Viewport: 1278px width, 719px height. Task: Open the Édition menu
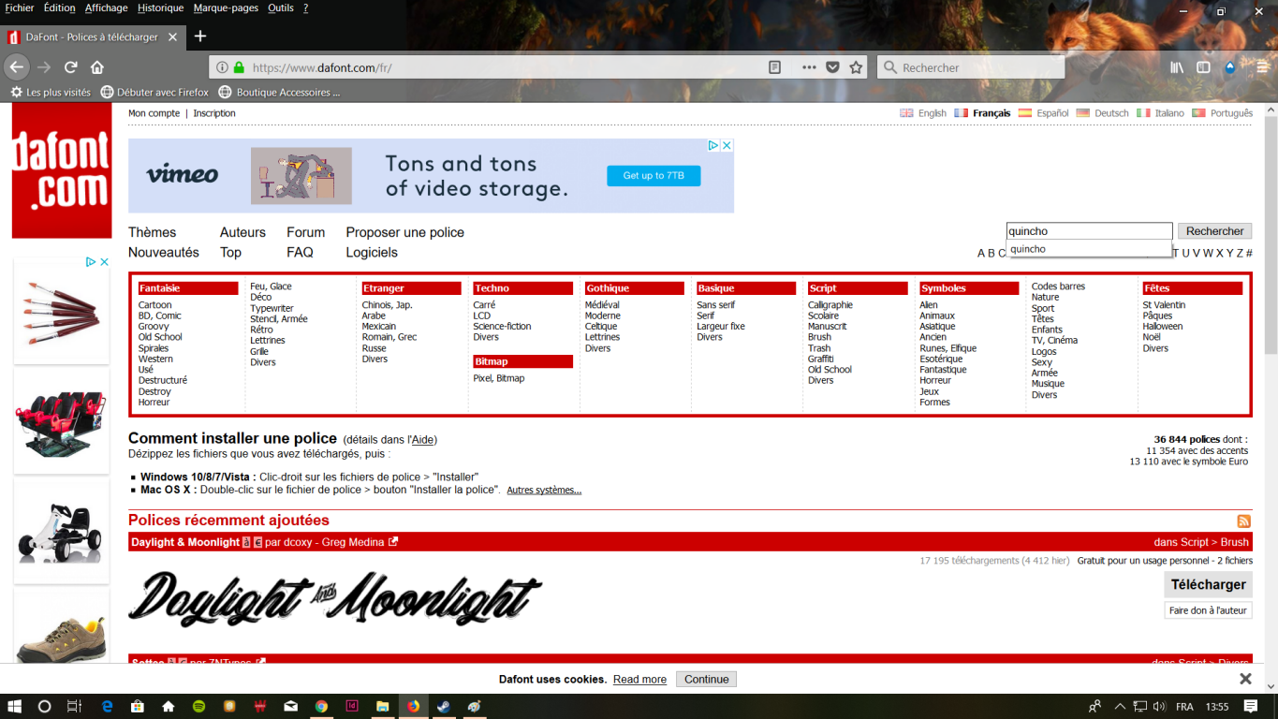[x=59, y=7]
